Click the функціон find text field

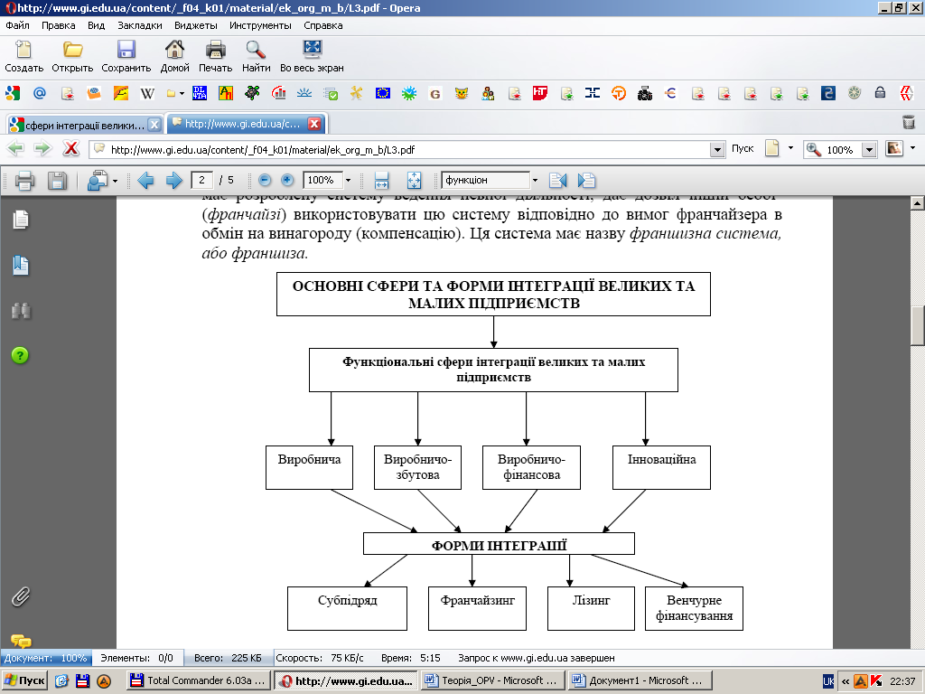click(x=485, y=180)
